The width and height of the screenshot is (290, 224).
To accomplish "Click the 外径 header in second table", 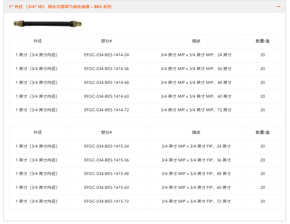I will click(x=38, y=132).
